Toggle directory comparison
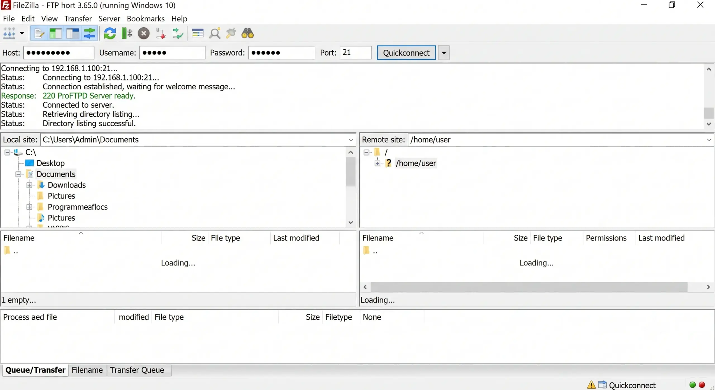The width and height of the screenshot is (715, 390). (215, 34)
